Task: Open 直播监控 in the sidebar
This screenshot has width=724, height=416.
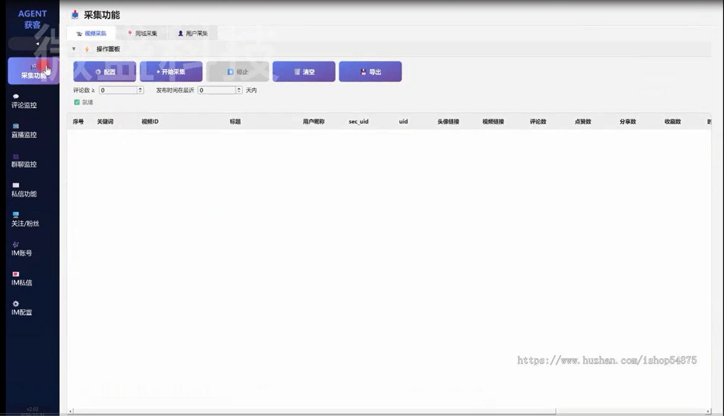Action: 24,130
